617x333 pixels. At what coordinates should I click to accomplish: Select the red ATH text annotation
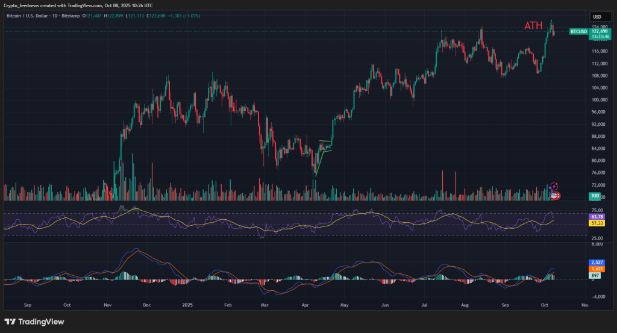[x=533, y=25]
